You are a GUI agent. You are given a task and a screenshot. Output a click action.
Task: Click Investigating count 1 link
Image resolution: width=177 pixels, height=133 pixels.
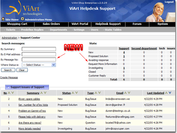tap(124, 68)
